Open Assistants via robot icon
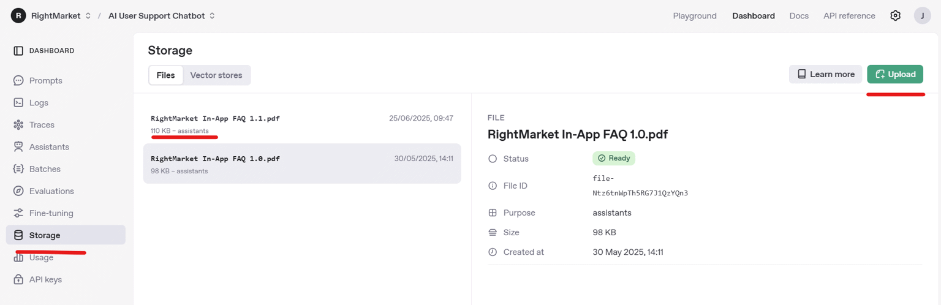 (x=18, y=147)
